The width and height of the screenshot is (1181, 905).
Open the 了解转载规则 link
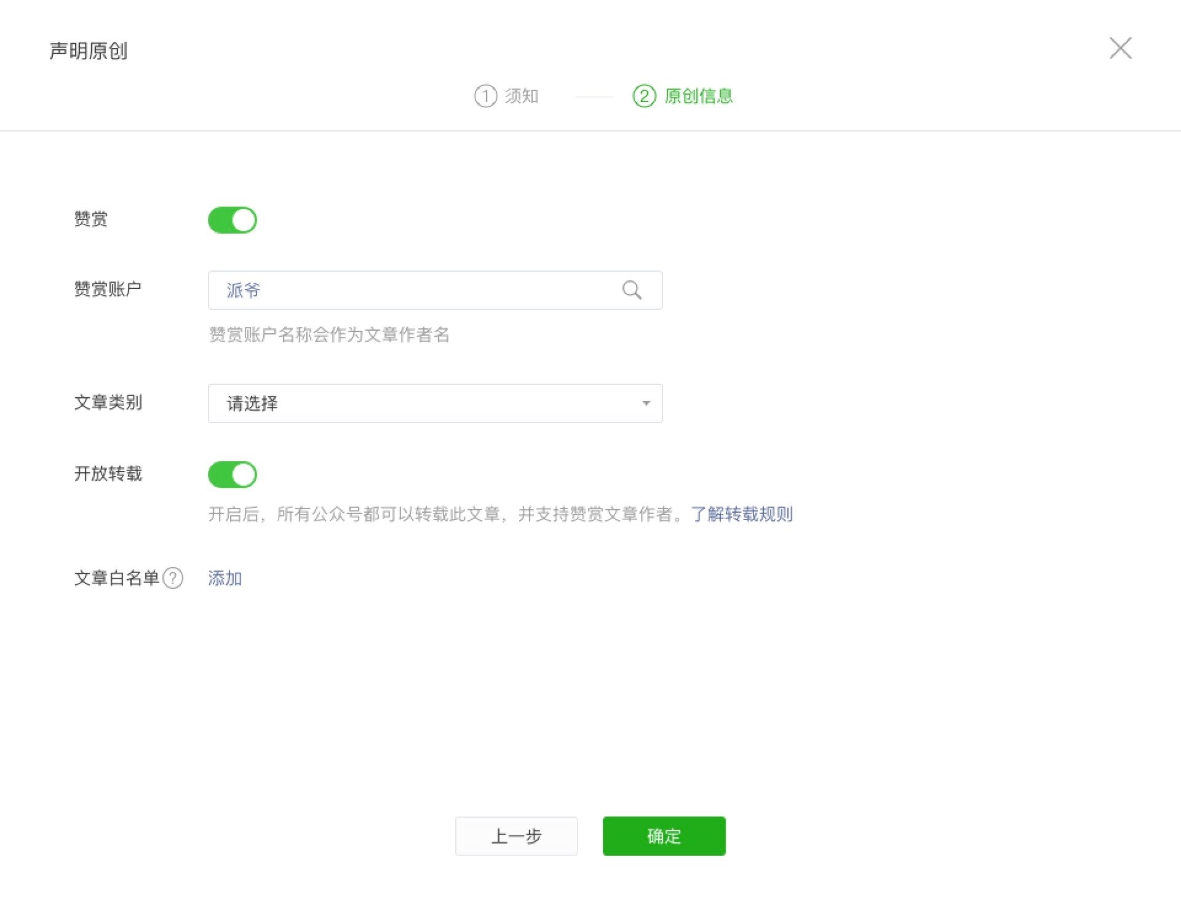tap(742, 514)
